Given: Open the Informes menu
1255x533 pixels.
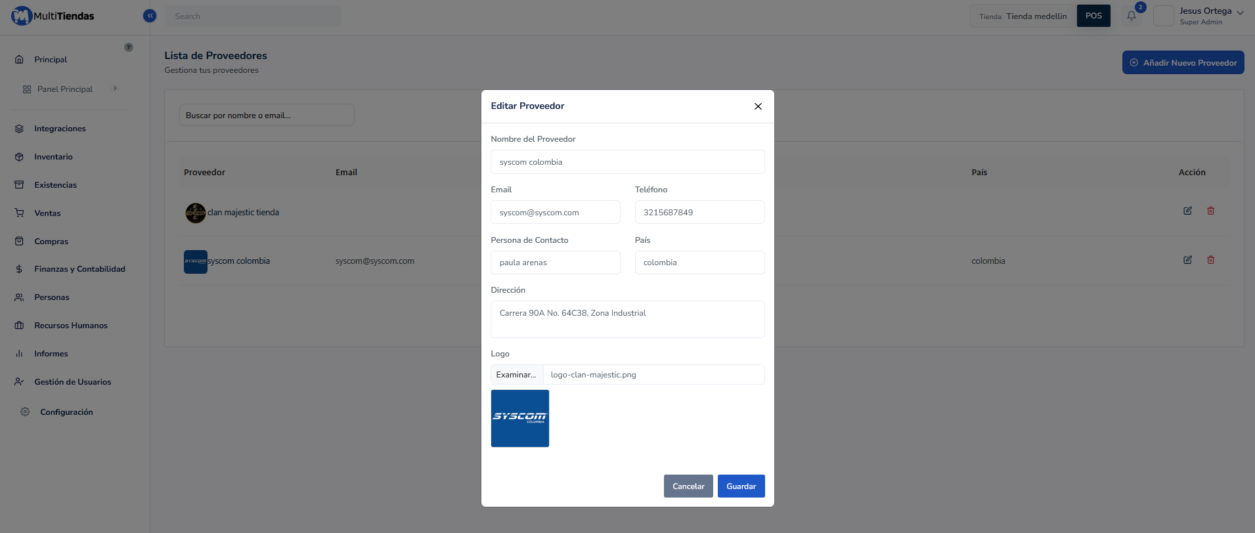Looking at the screenshot, I should tap(51, 354).
